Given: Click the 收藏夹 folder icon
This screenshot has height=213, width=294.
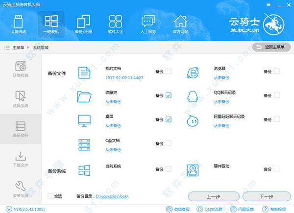Looking at the screenshot, I should (84, 96).
